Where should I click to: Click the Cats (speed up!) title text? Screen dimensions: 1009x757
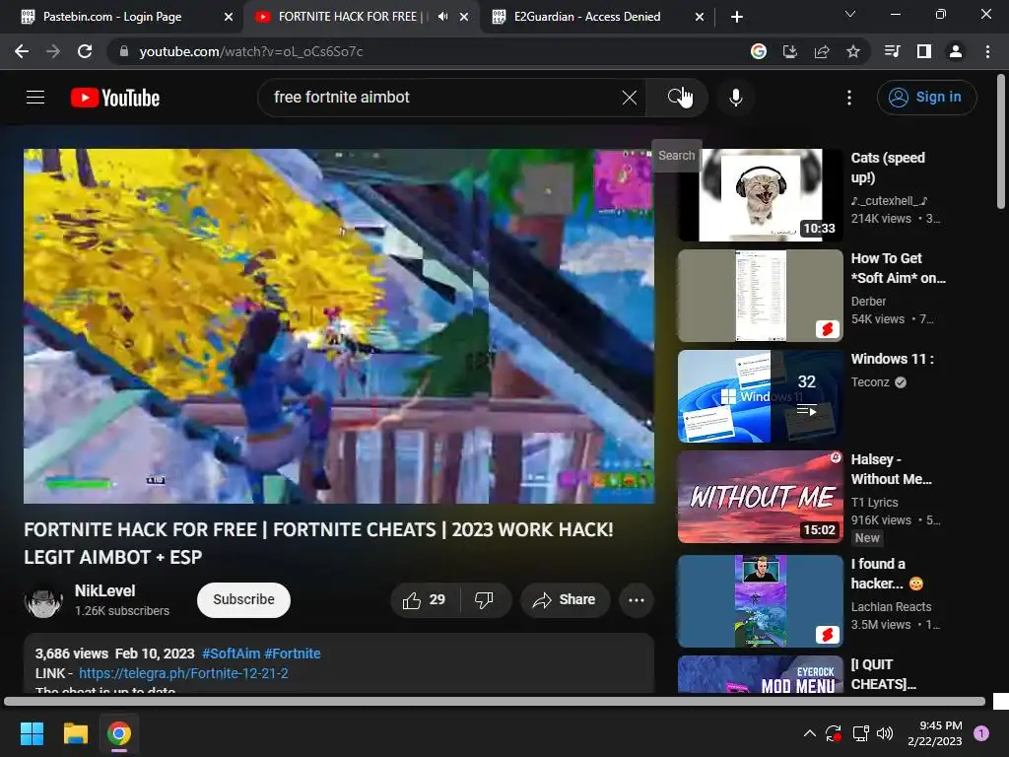888,168
